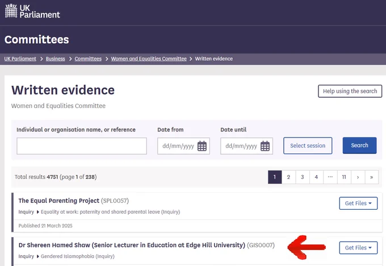Jump to last results page arrow
386x266 pixels.
point(371,177)
